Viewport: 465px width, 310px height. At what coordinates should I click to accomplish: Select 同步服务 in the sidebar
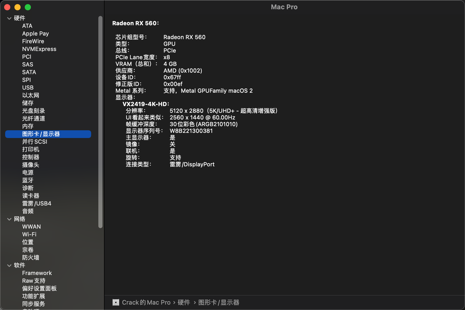[x=33, y=304]
